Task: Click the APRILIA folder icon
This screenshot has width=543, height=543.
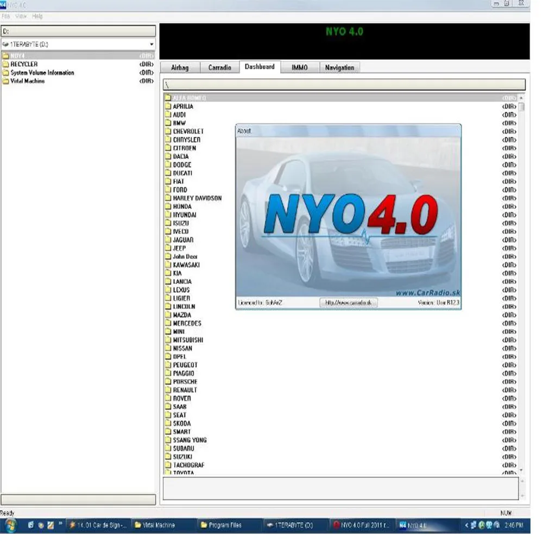Action: coord(168,106)
